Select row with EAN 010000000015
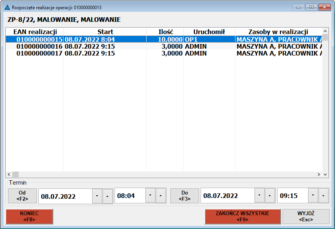 164,39
